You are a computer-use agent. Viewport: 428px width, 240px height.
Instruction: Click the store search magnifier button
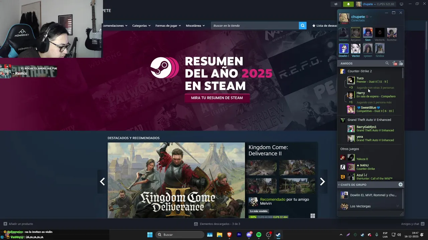tap(303, 26)
